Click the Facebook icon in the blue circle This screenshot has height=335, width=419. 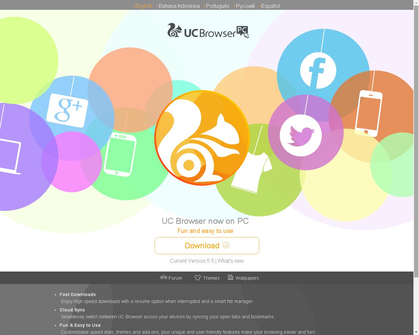pyautogui.click(x=318, y=70)
